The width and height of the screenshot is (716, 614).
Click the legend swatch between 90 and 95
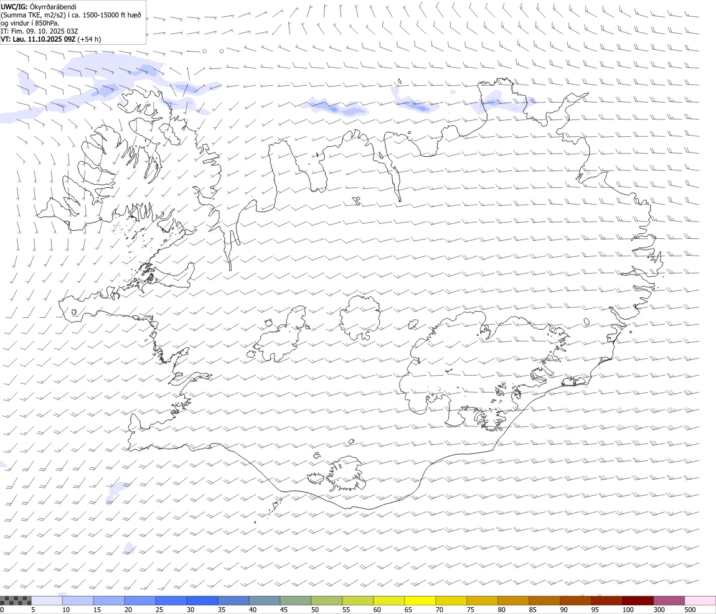click(x=575, y=601)
